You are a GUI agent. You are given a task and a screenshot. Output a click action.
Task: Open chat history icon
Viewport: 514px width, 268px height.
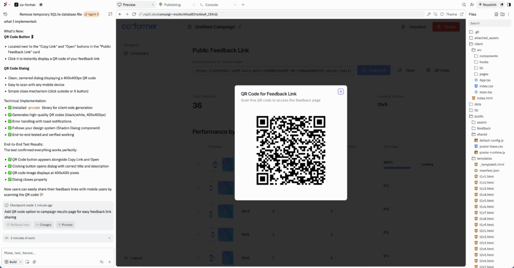[5, 14]
